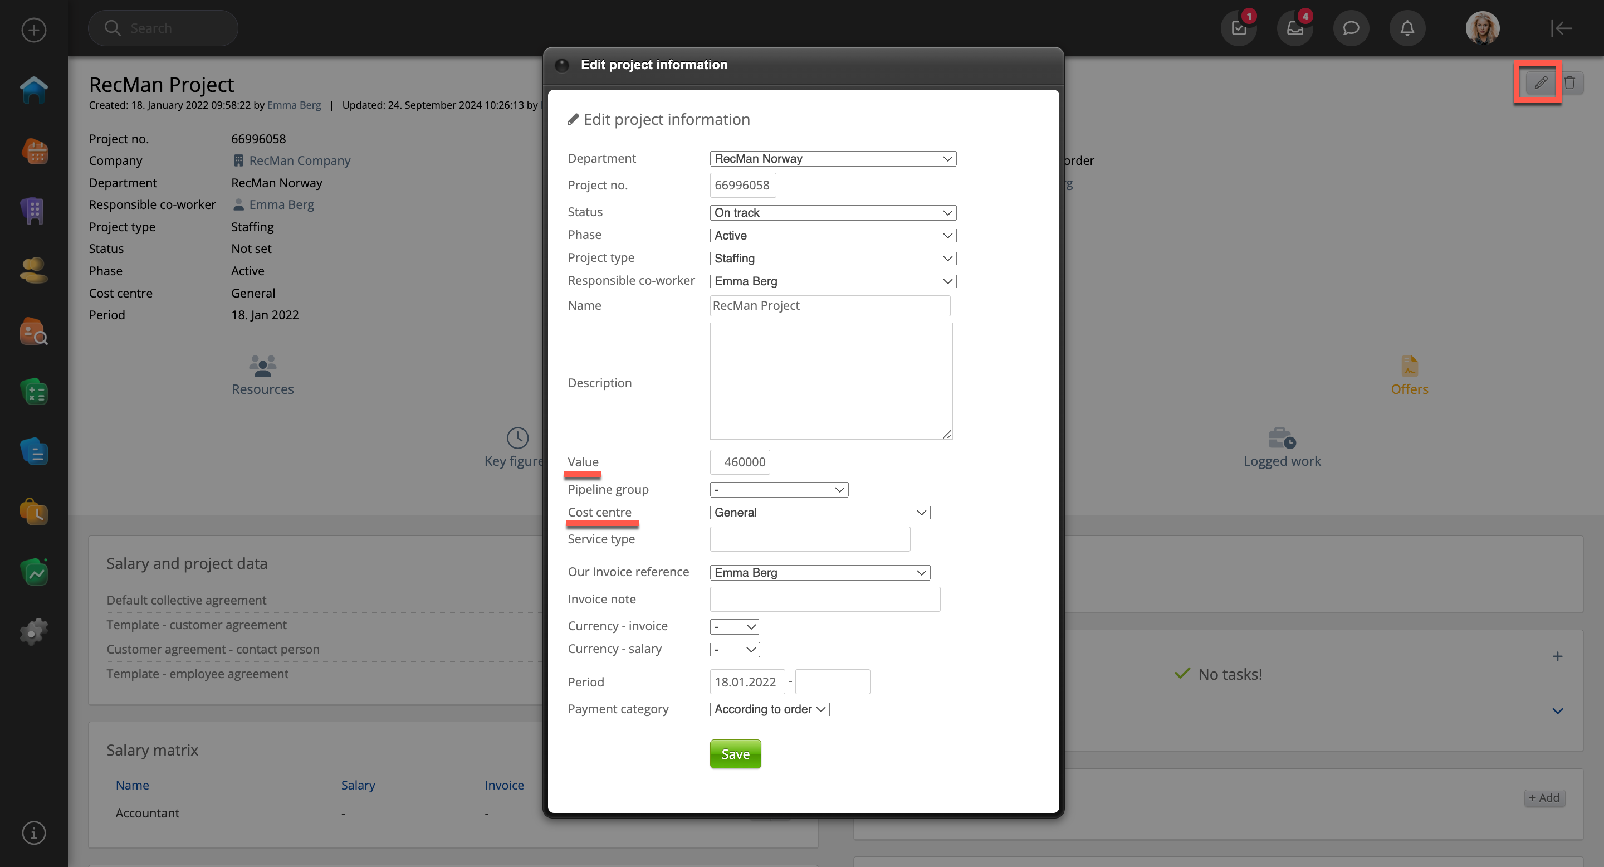Open the Logged work section
The image size is (1604, 867).
(1282, 447)
